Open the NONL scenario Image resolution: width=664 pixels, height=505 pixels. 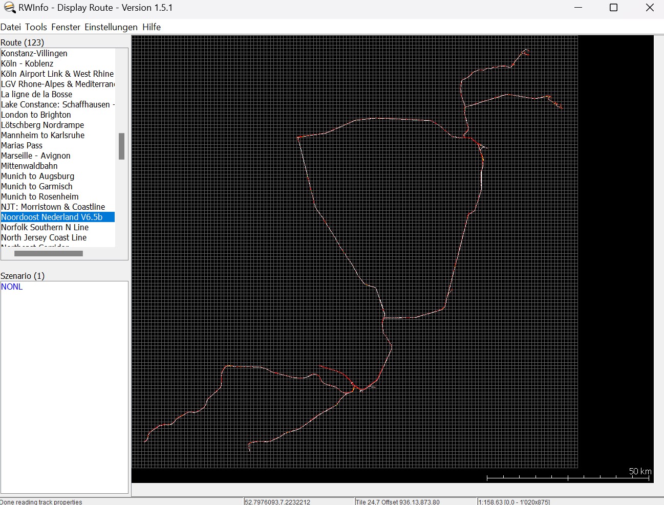point(12,287)
